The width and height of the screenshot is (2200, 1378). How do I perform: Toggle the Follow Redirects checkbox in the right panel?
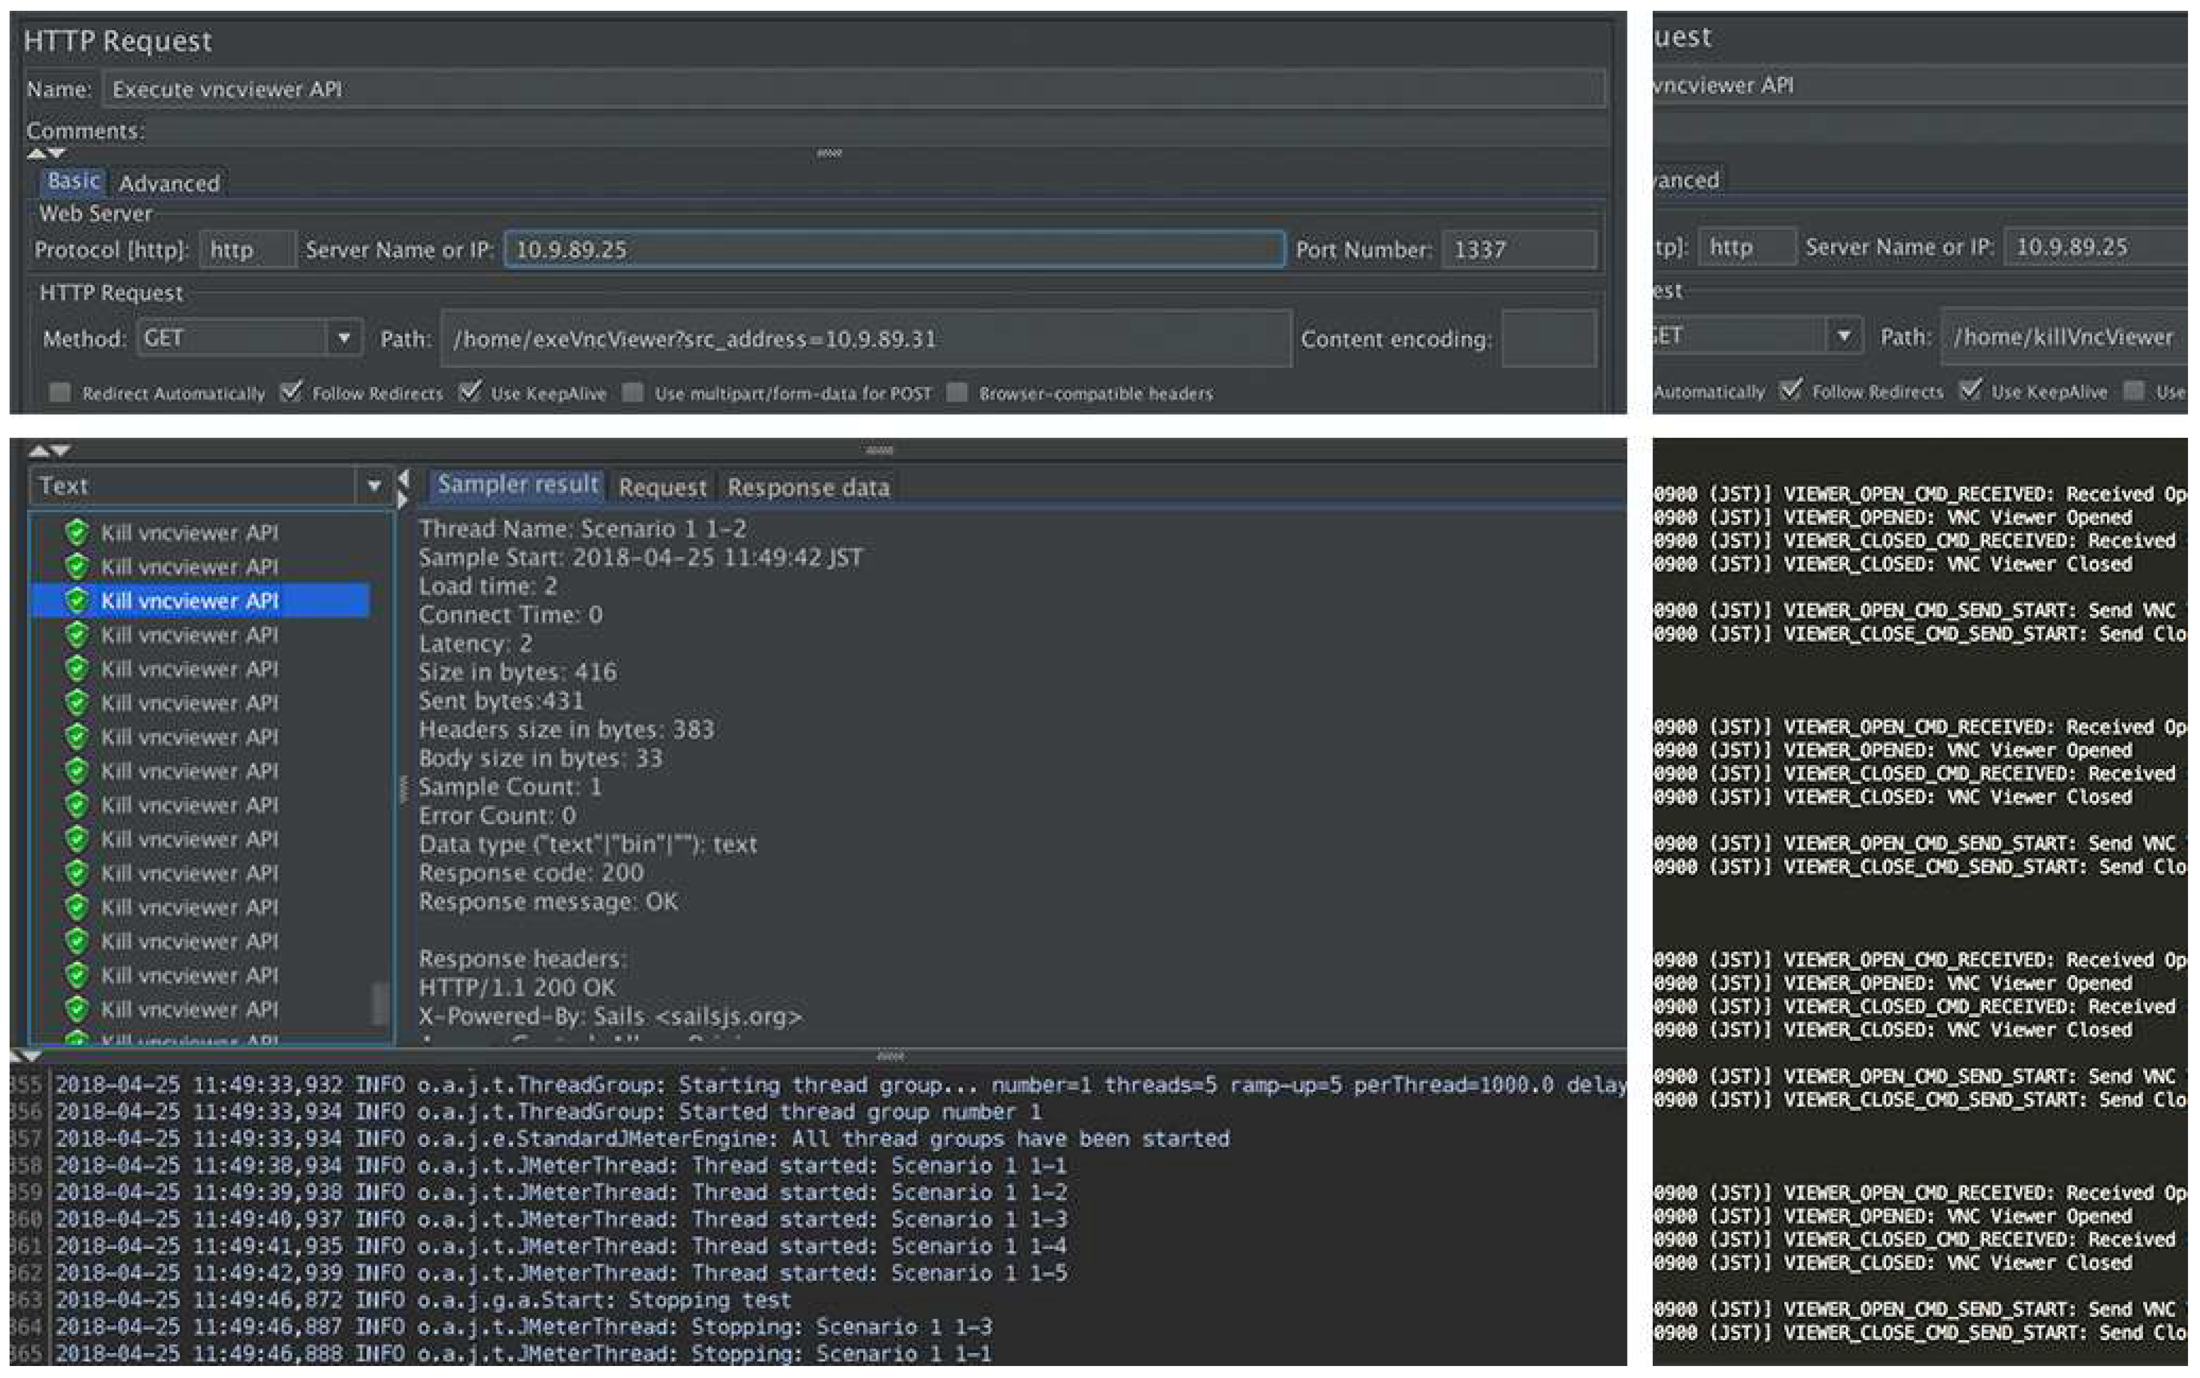coord(1791,390)
